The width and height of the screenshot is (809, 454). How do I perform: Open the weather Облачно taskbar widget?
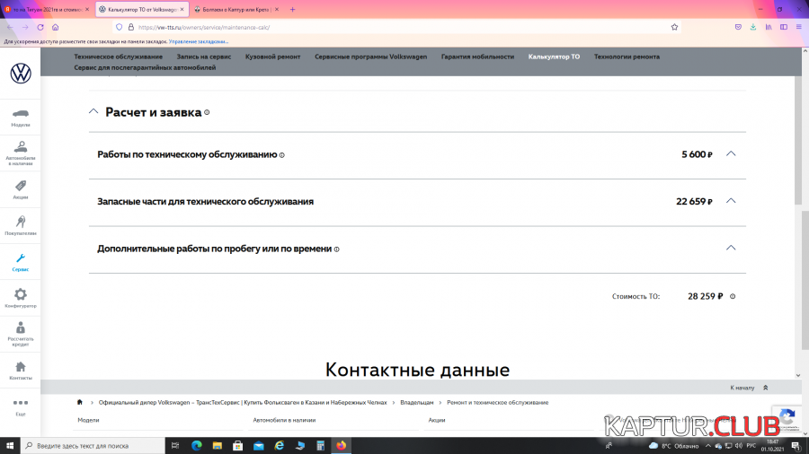(x=674, y=446)
